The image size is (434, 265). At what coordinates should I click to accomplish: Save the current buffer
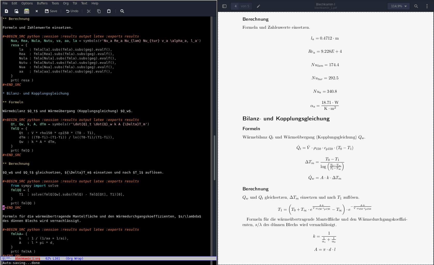click(51, 11)
